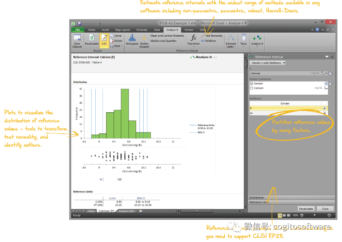Open Excel Help question mark icon
This screenshot has width=342, height=242.
[317, 30]
